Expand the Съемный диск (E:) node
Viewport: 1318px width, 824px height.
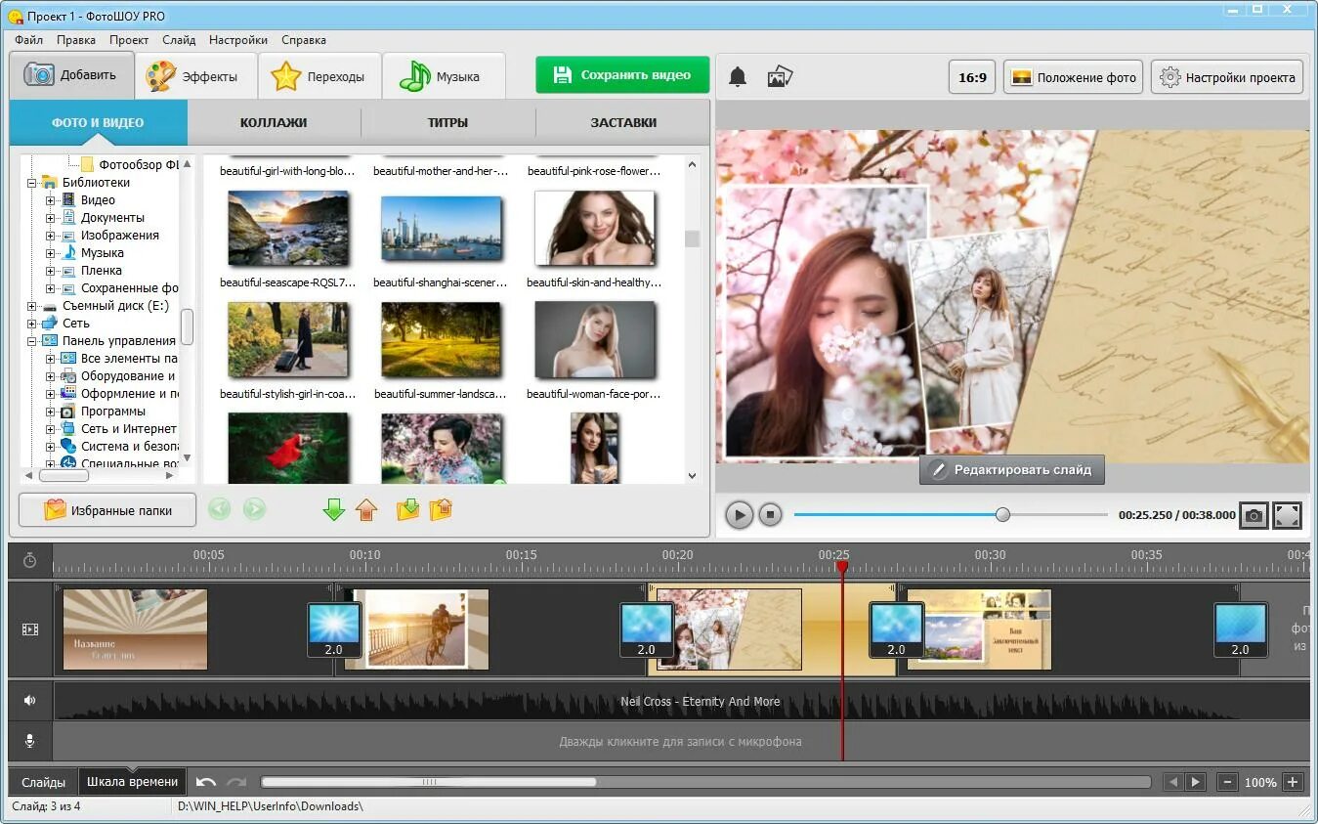click(32, 306)
